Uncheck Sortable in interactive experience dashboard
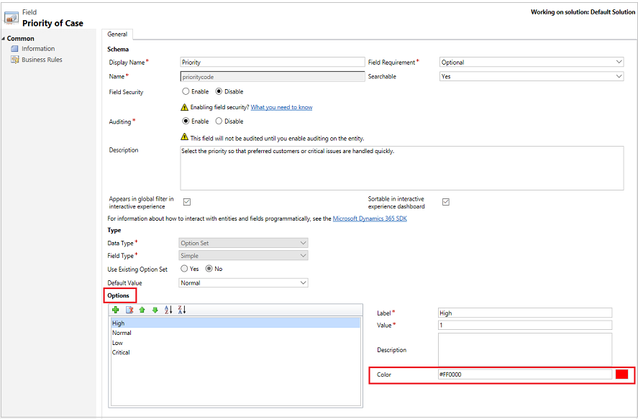The height and width of the screenshot is (419, 638). (446, 202)
